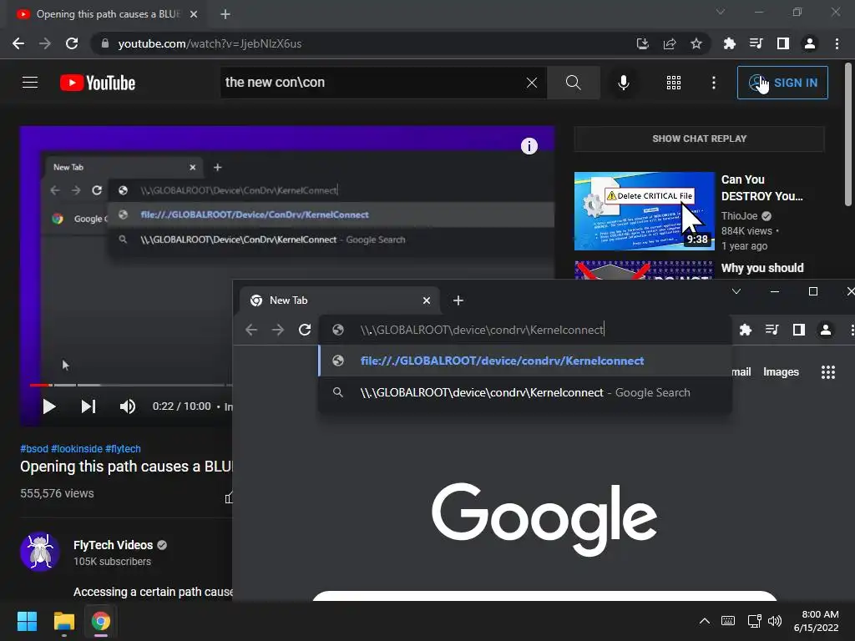Open Google apps grid in front window
Screen dimensions: 855x641
(x=828, y=371)
